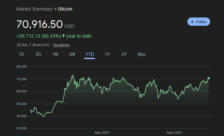Select the YTD time range tab

[90, 54]
